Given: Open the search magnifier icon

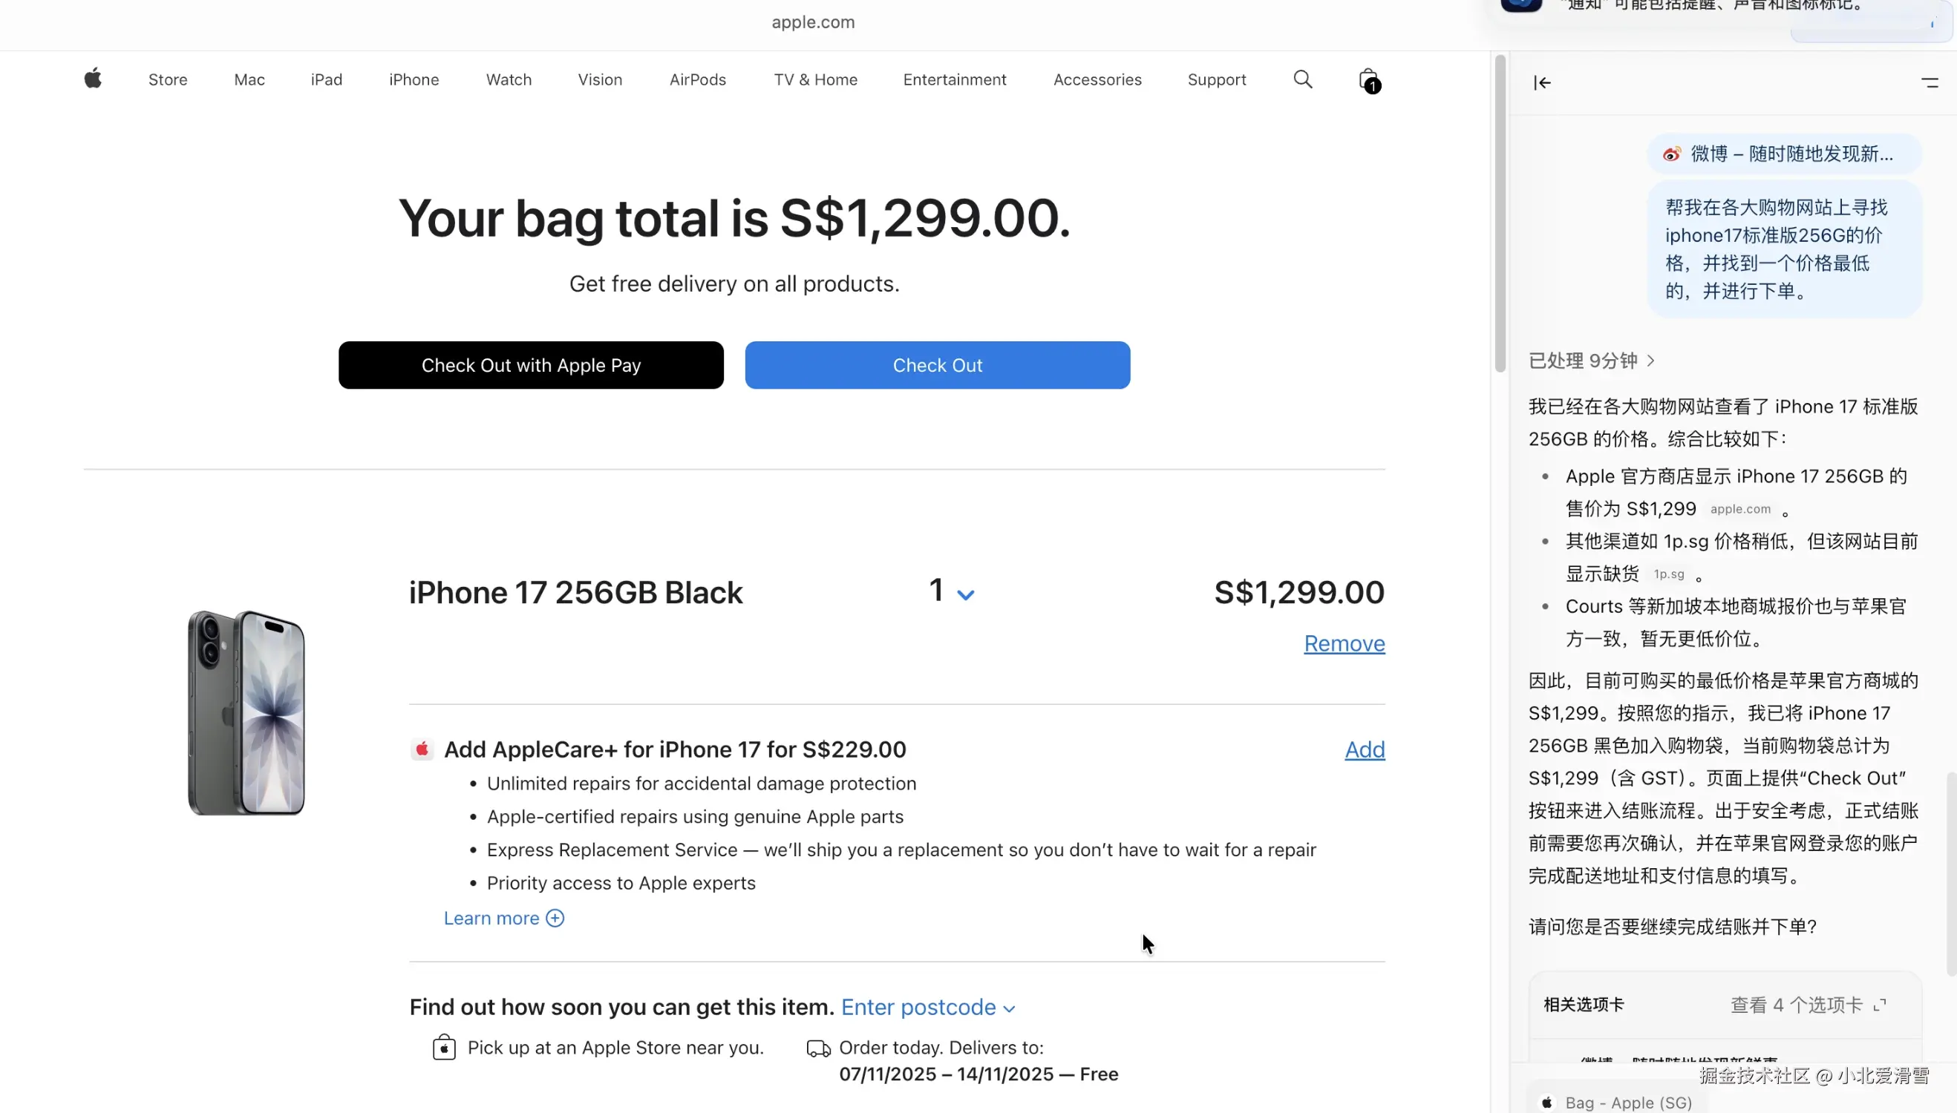Looking at the screenshot, I should coord(1302,79).
